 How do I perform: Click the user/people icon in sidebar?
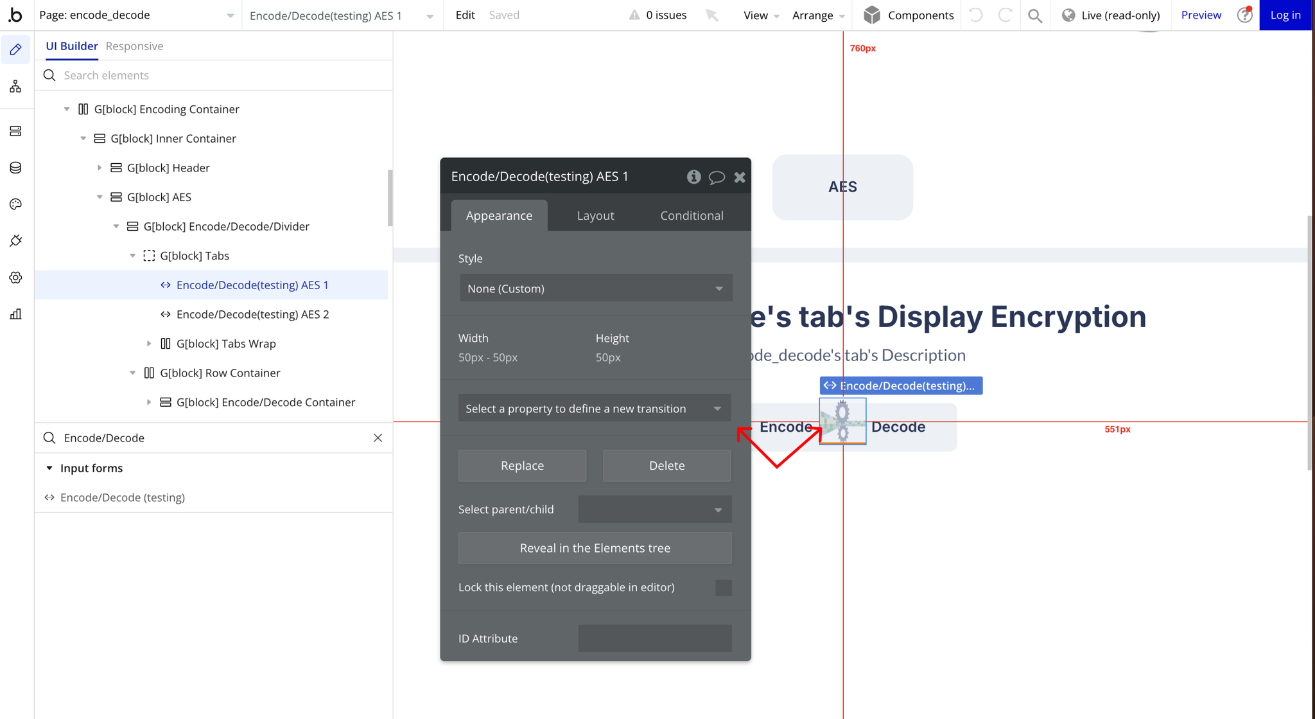click(x=15, y=87)
